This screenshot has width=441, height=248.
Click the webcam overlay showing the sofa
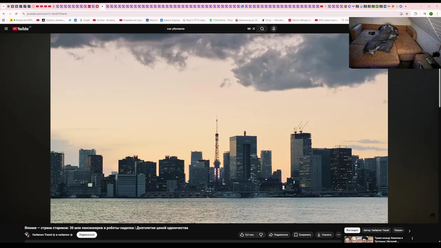[395, 43]
